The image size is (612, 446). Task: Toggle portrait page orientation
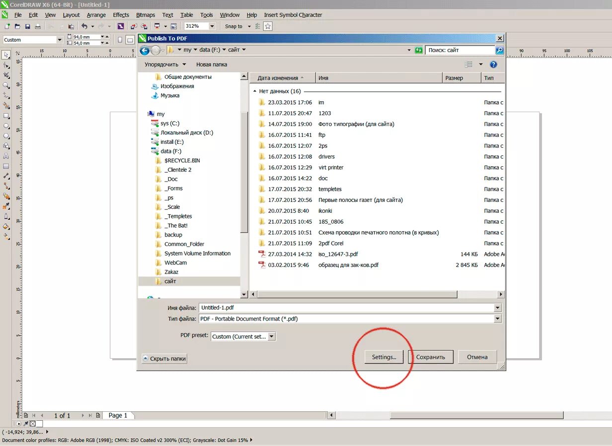[120, 40]
